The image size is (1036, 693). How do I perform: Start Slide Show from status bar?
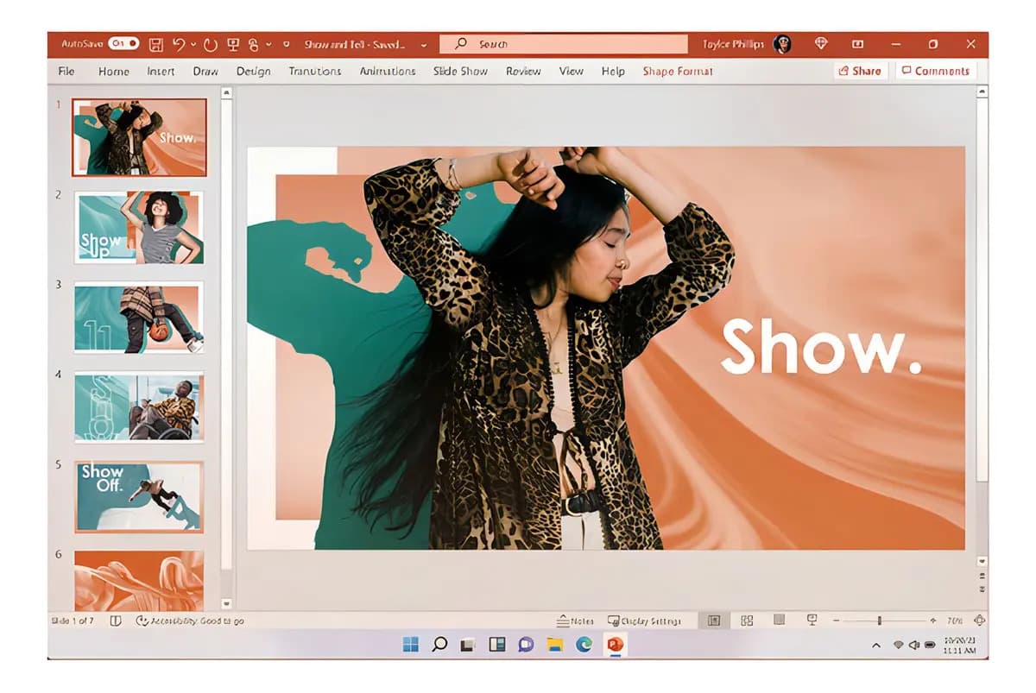point(812,620)
